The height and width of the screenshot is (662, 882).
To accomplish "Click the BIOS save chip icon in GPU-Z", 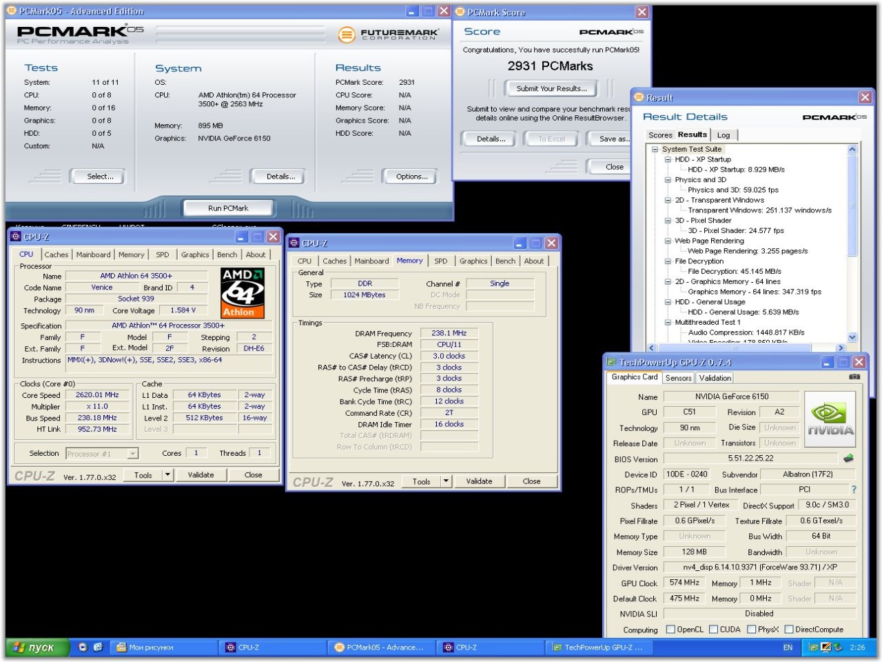I will (x=849, y=458).
